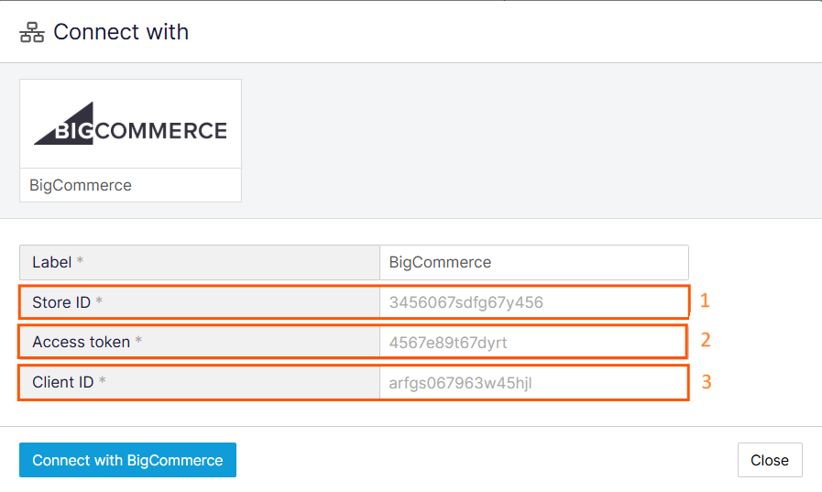Focus the Label input containing BigCommerce
822x492 pixels.
533,263
